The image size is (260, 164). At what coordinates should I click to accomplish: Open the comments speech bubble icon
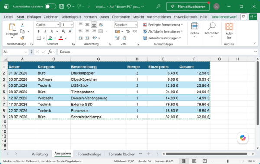(244, 17)
